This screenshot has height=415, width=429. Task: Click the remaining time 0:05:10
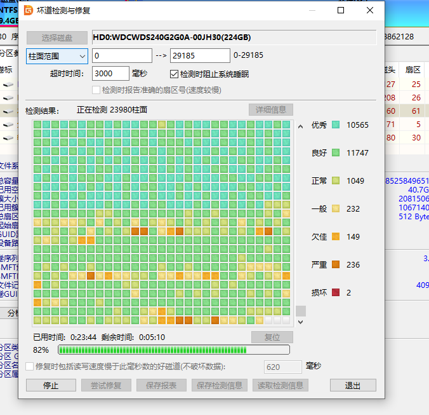click(152, 337)
